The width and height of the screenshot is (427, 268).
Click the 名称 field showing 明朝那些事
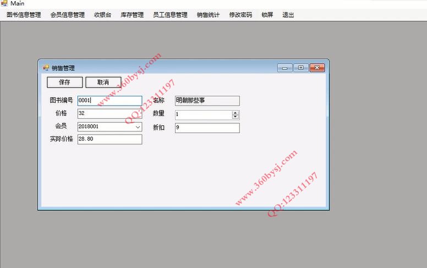[207, 101]
